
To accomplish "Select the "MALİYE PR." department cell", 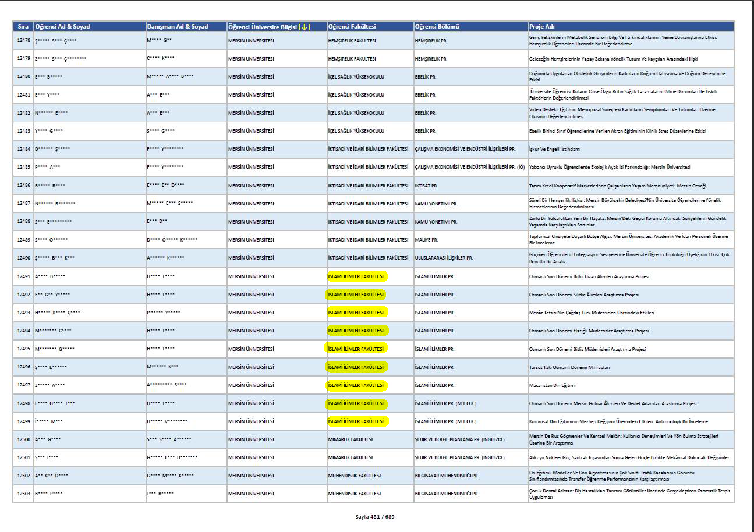I will 426,240.
